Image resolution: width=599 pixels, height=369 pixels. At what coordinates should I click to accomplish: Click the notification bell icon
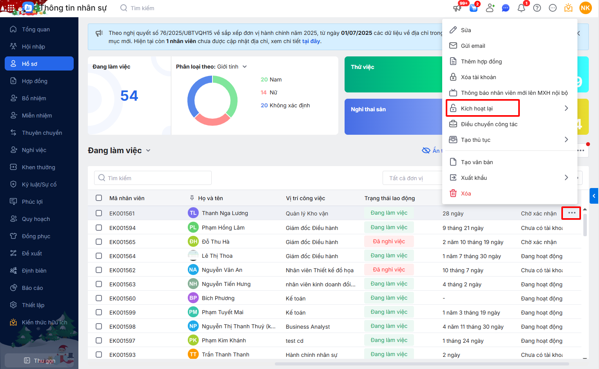(521, 8)
